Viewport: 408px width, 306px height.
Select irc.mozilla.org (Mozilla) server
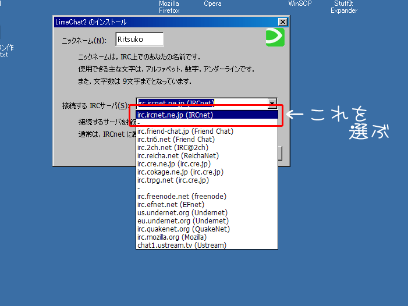207,237
